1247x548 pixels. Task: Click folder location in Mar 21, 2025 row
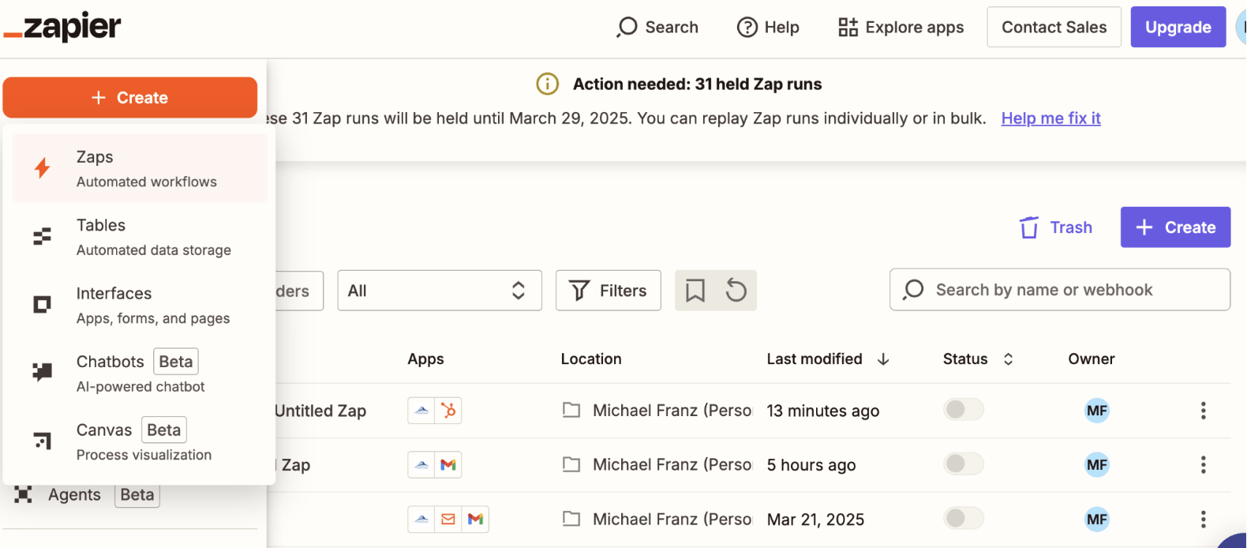[657, 520]
